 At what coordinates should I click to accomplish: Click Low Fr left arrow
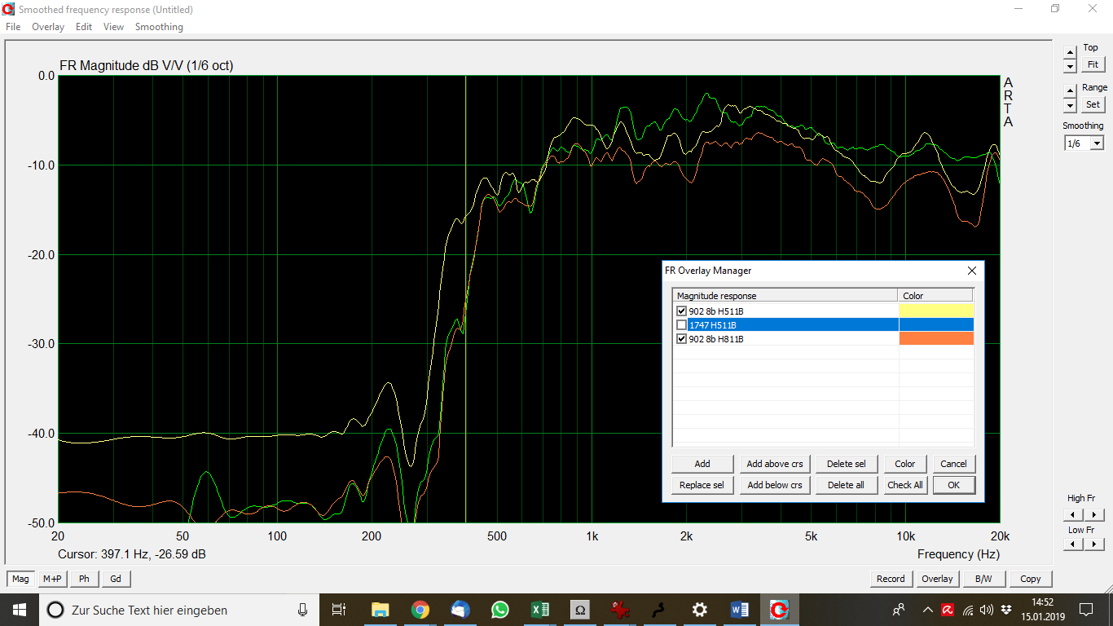(1074, 544)
